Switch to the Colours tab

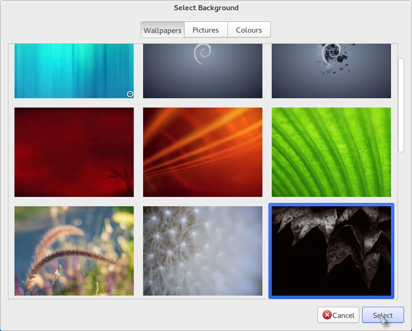click(249, 30)
